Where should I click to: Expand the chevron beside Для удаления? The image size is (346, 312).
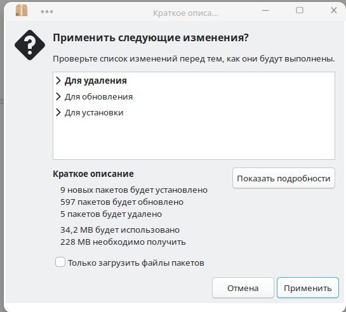(58, 81)
